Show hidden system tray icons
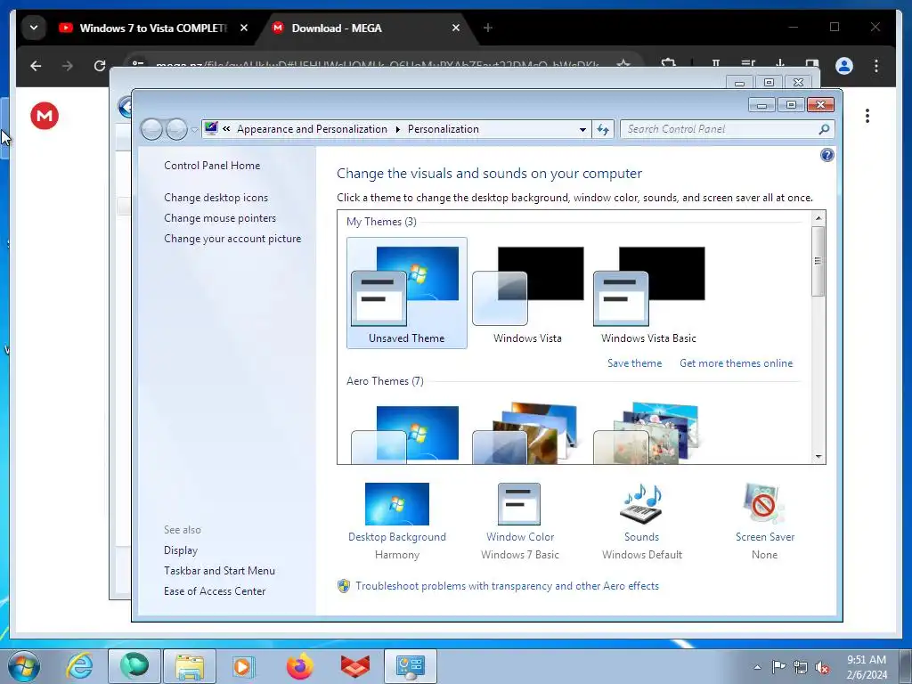The width and height of the screenshot is (912, 684). (757, 667)
